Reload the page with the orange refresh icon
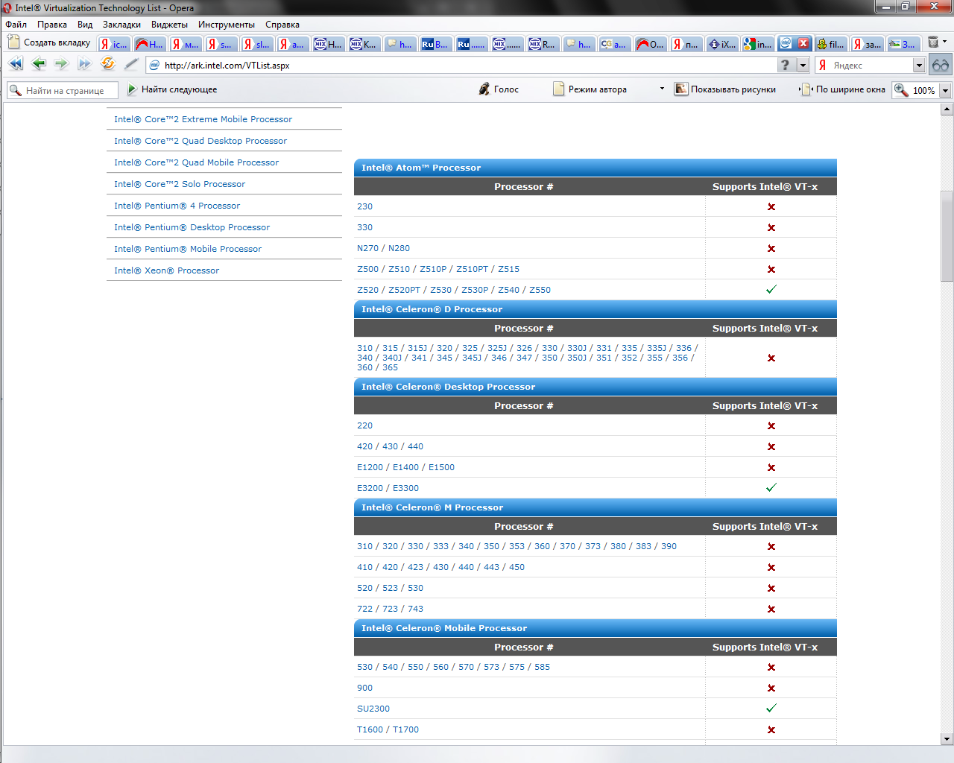This screenshot has height=763, width=954. pyautogui.click(x=108, y=64)
